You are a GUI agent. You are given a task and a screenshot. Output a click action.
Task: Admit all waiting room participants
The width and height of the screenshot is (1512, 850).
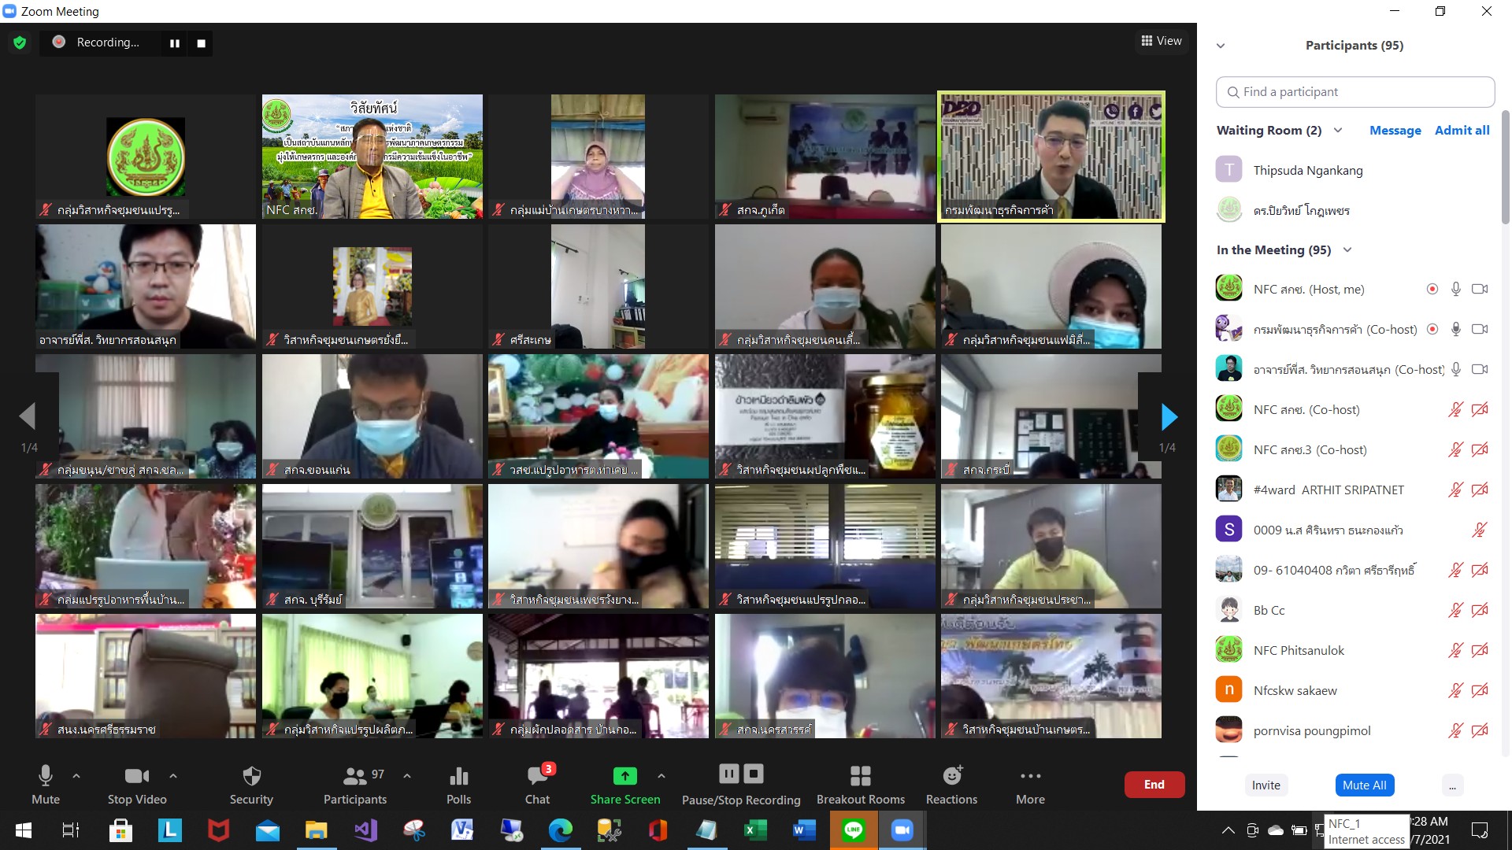[x=1462, y=131]
